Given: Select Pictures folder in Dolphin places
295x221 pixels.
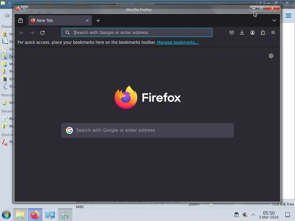Looking at the screenshot, I should tap(7, 71).
